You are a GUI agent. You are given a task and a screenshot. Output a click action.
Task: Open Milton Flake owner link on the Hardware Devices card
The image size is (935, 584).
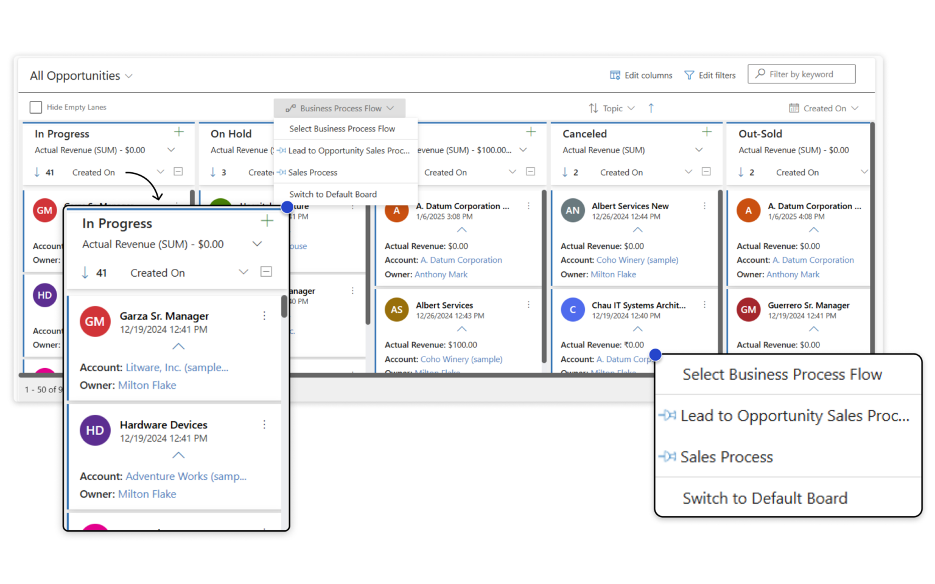(147, 494)
